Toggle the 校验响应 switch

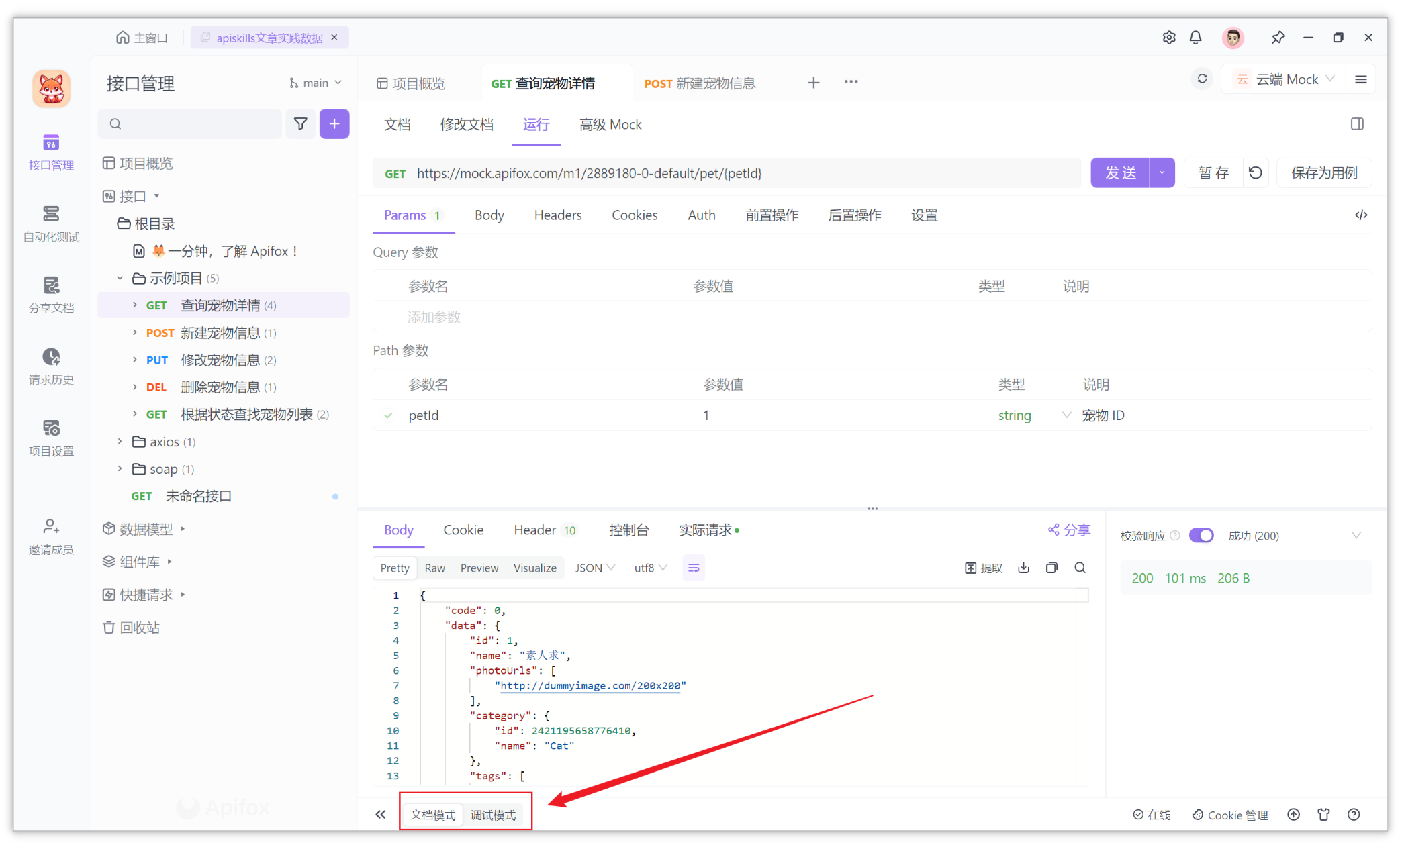[1201, 535]
